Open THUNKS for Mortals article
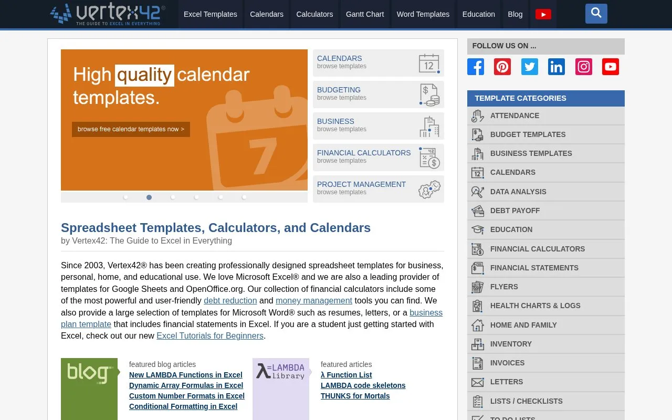The image size is (672, 420). [x=355, y=396]
